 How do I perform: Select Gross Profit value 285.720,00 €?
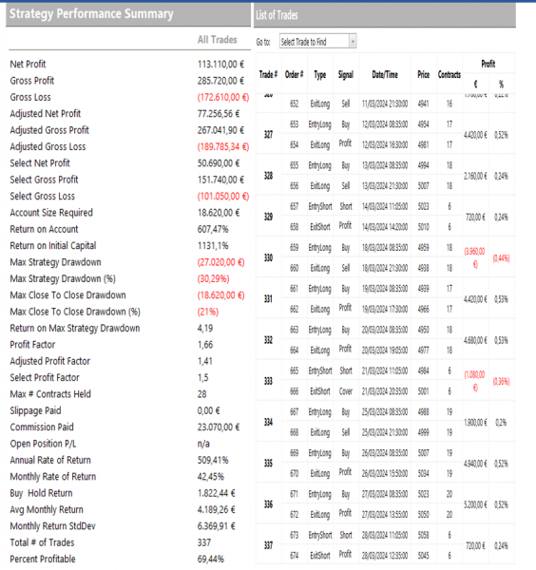220,81
